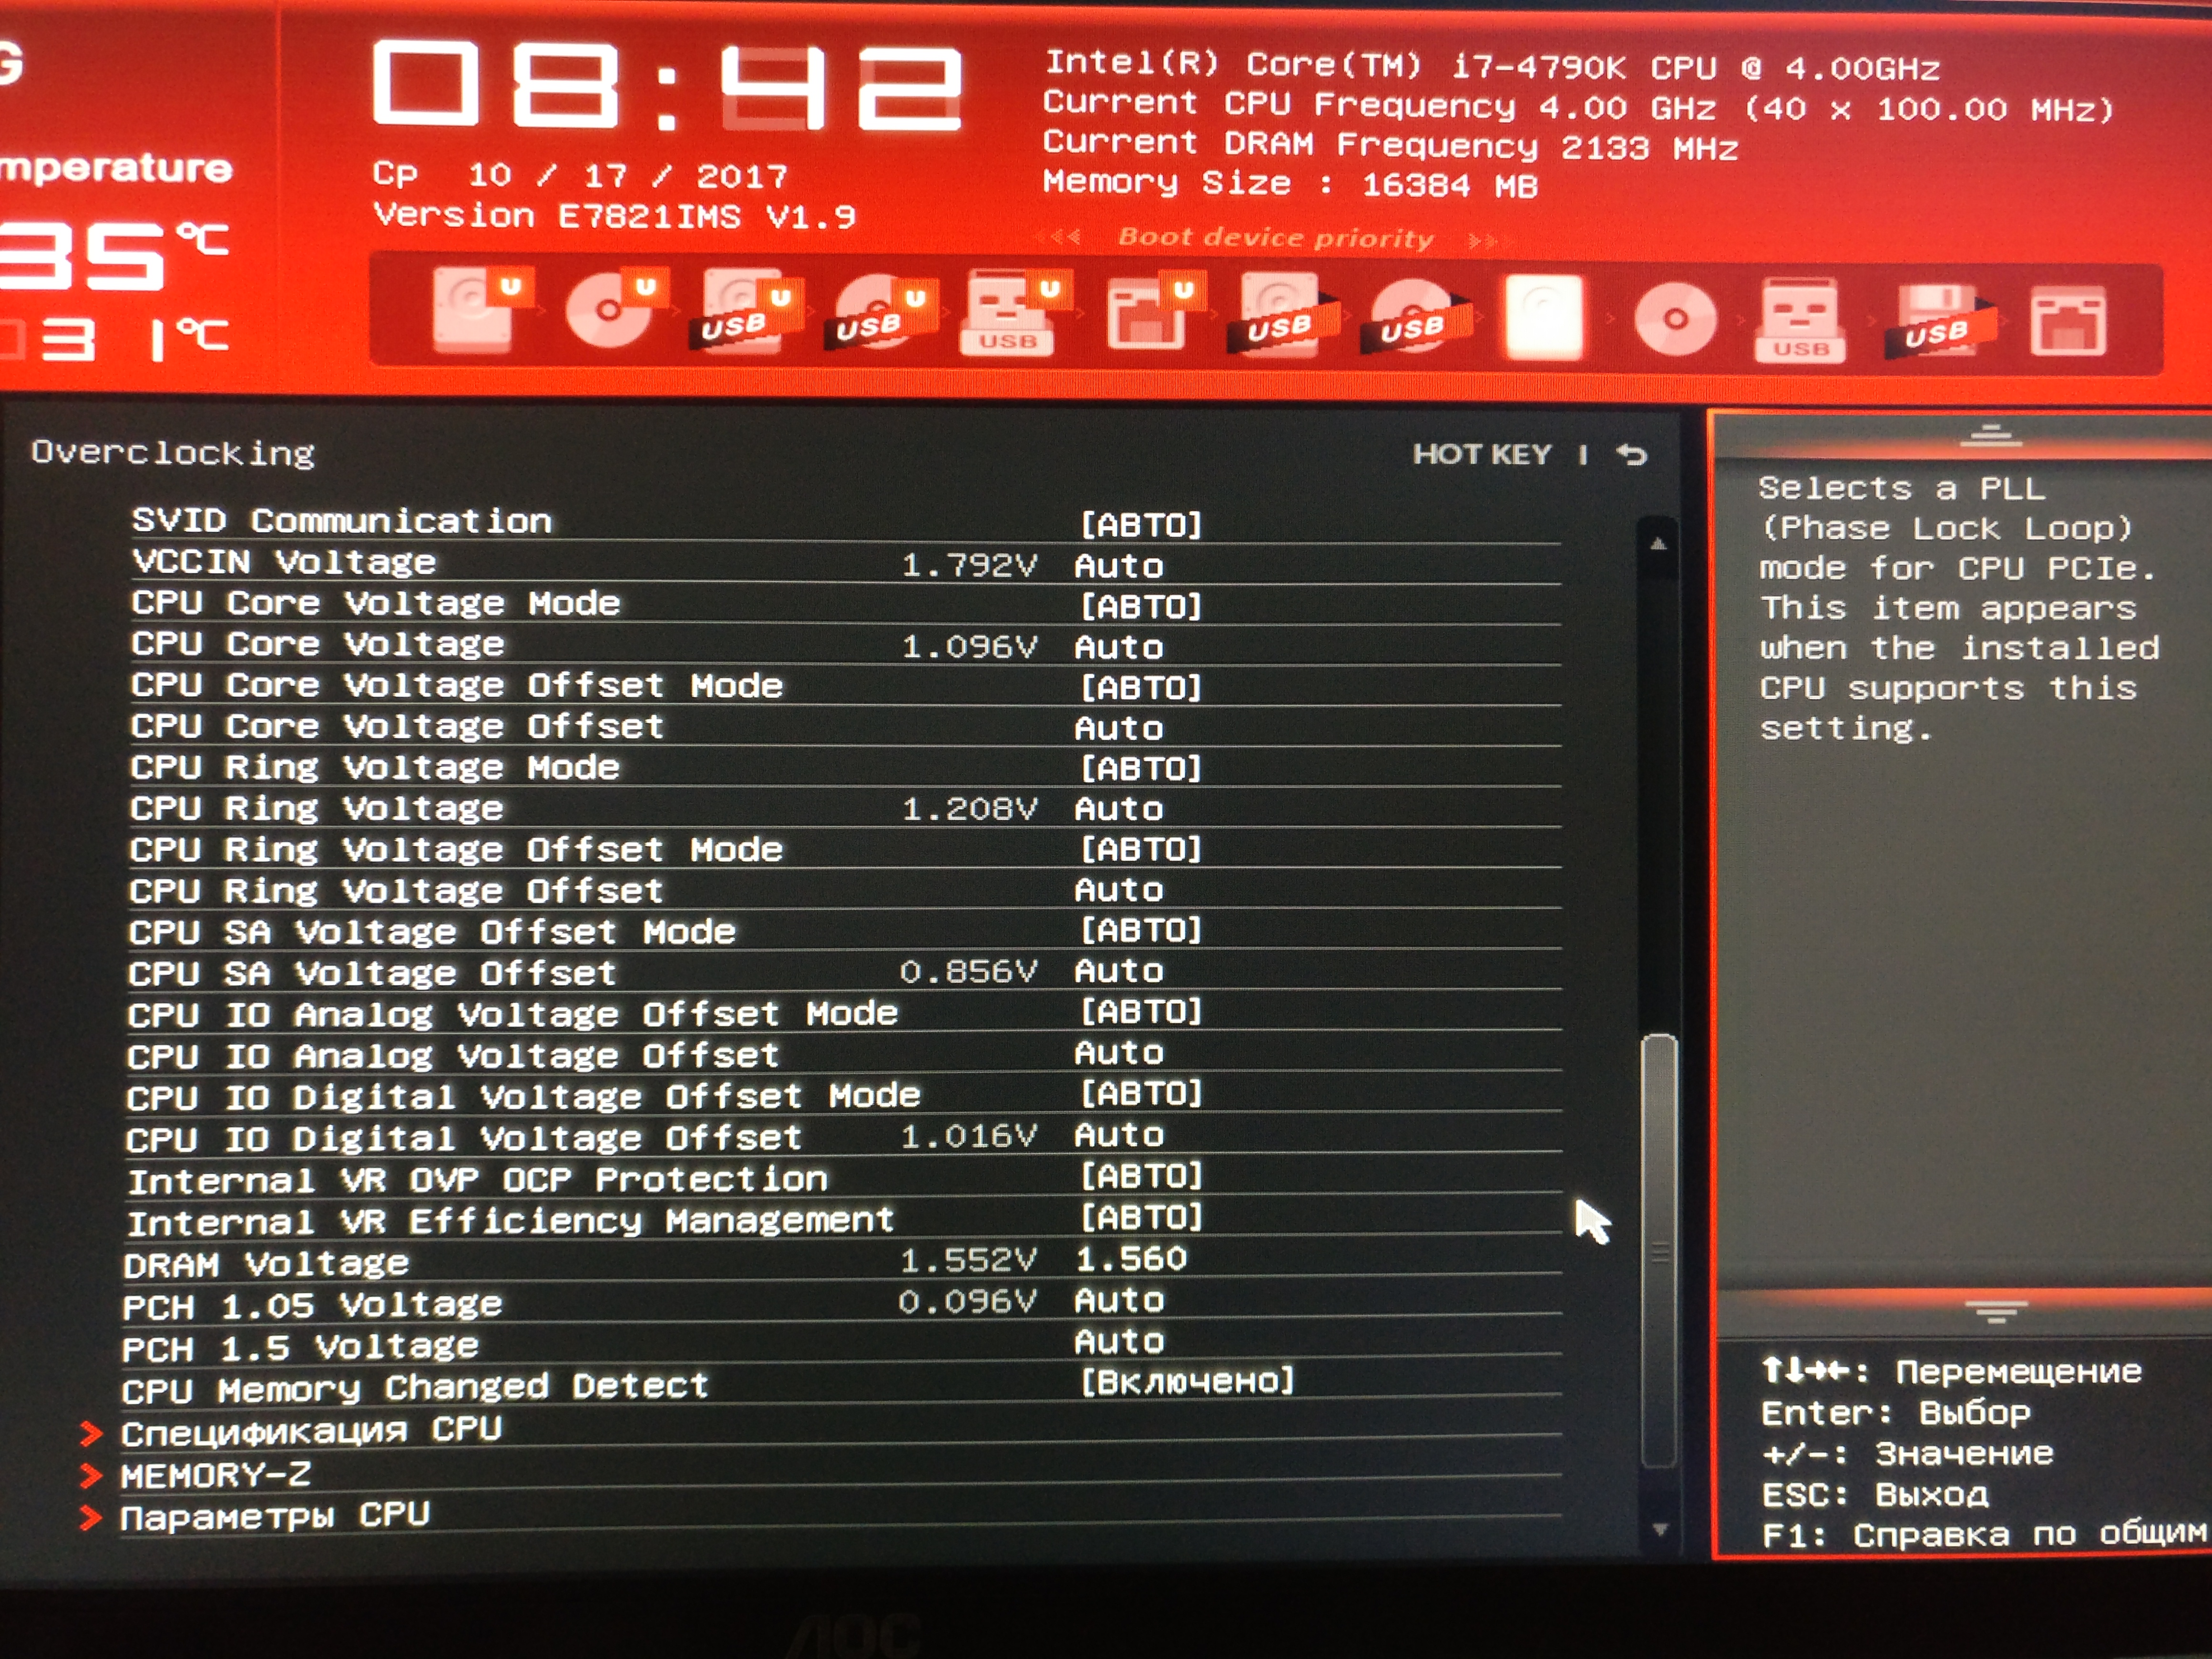Click the scrollbar thumb in settings list
This screenshot has width=2212, height=1659.
1659,1250
